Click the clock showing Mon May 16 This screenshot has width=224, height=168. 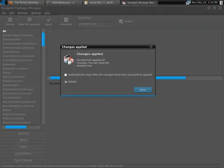[x=204, y=2]
